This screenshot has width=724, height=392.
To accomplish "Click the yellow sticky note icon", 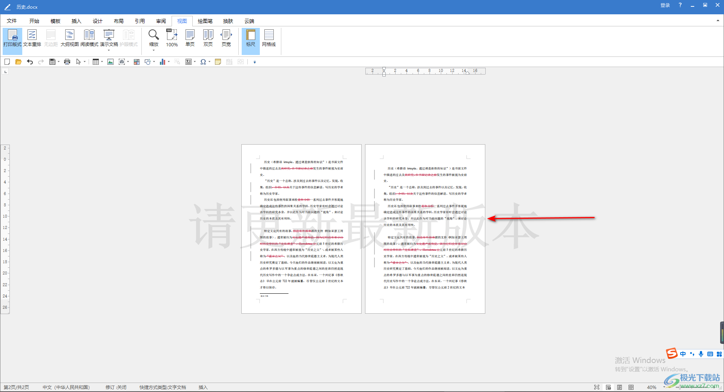I will pyautogui.click(x=218, y=62).
